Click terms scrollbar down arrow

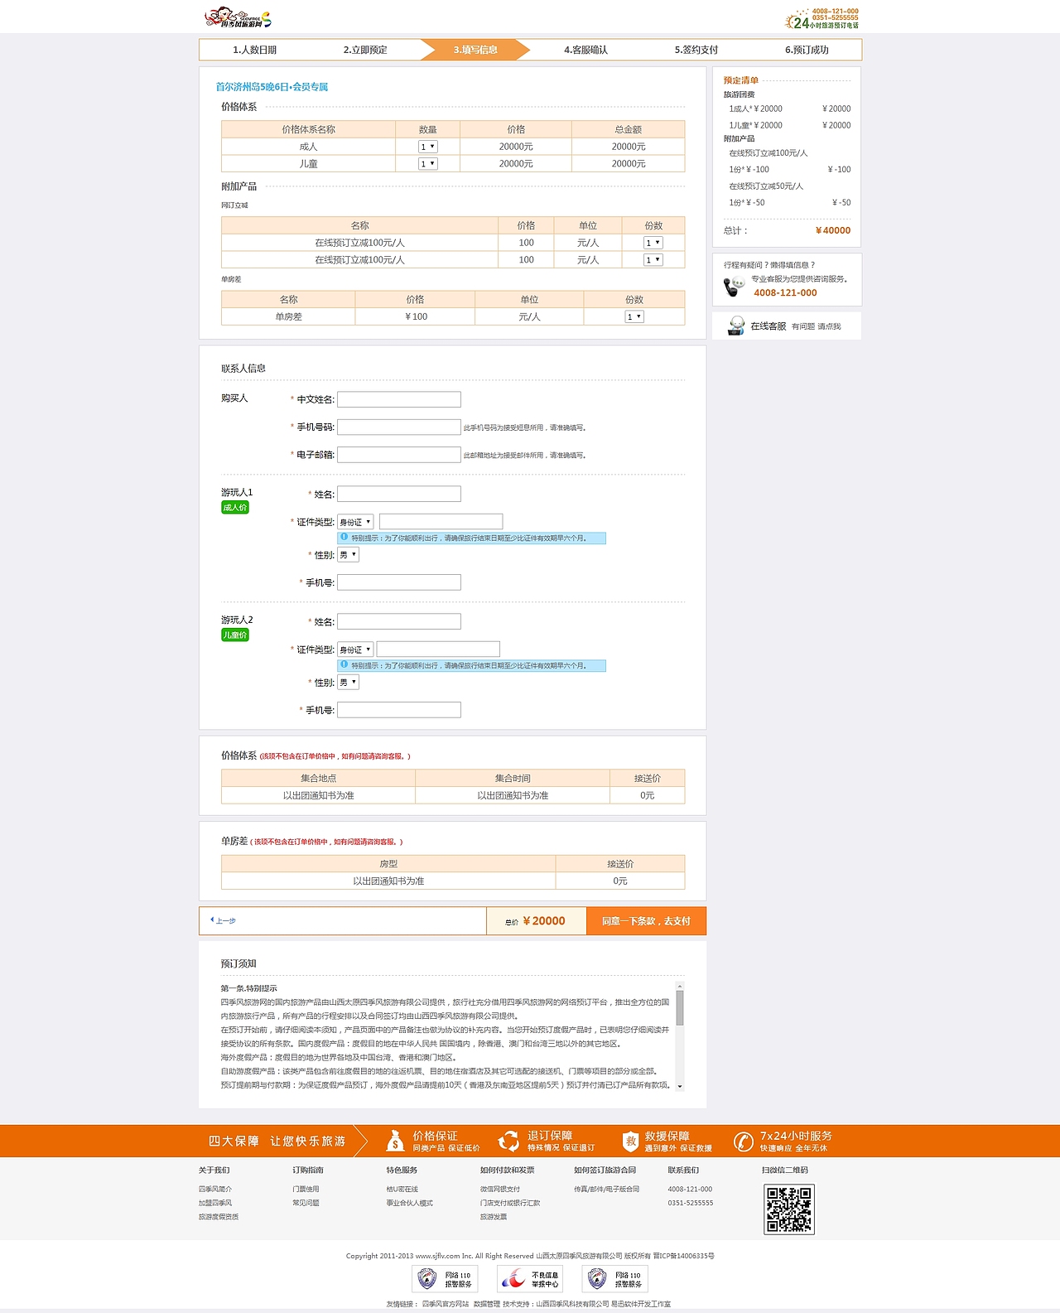[x=680, y=1086]
